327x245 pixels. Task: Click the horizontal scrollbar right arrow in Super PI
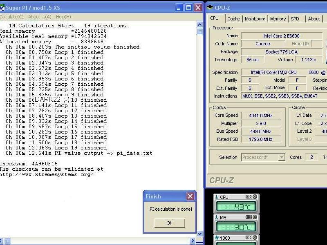tap(193, 241)
